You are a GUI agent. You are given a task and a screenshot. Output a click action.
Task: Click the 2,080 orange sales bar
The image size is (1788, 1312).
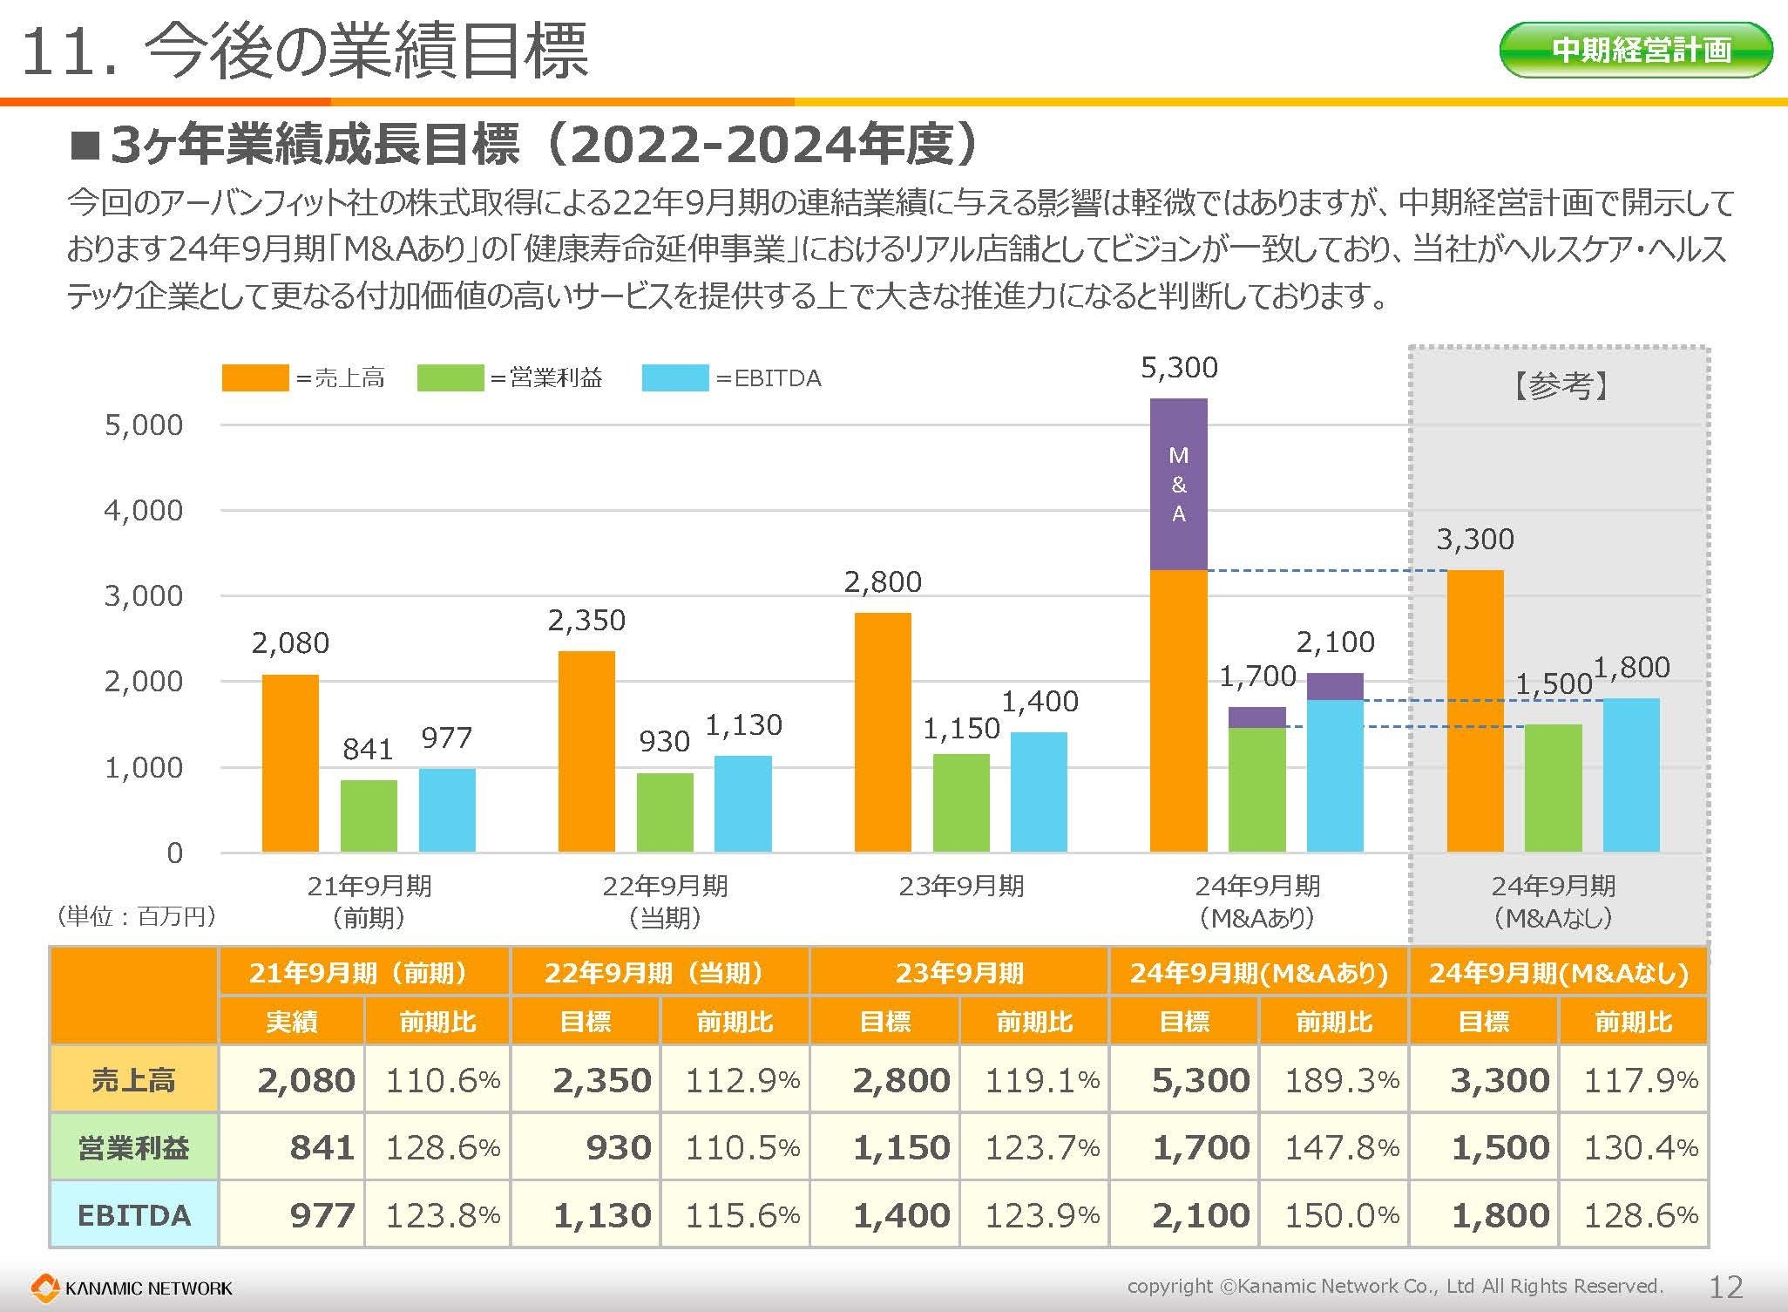coord(290,763)
